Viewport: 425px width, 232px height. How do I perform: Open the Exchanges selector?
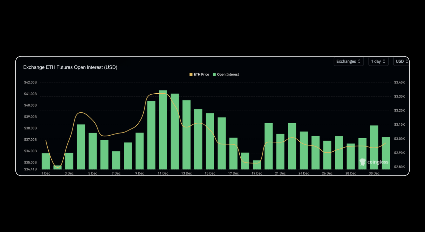tap(349, 61)
